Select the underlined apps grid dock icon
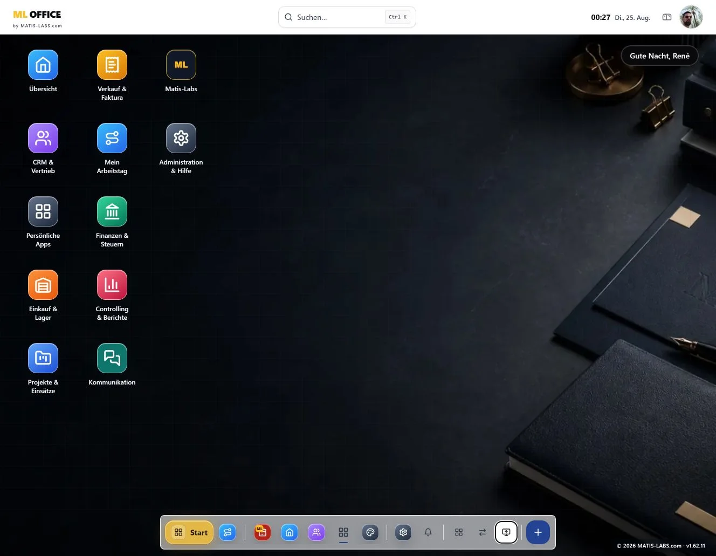The image size is (716, 556). tap(343, 532)
